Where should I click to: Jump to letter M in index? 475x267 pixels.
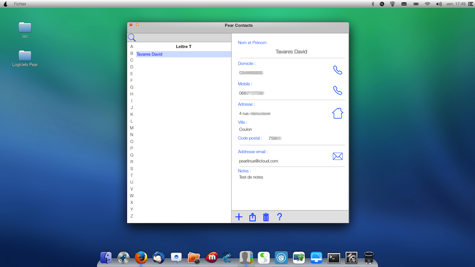point(132,128)
